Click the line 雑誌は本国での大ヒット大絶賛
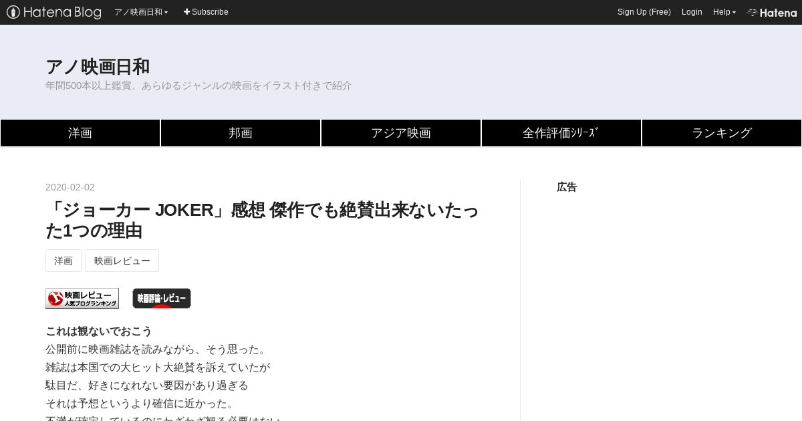Viewport: 802px width, 421px height. (x=158, y=368)
